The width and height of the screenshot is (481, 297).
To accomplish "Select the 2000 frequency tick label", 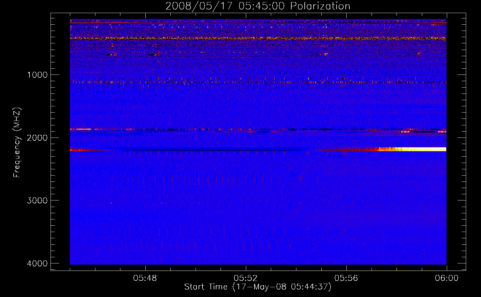I will pyautogui.click(x=37, y=138).
